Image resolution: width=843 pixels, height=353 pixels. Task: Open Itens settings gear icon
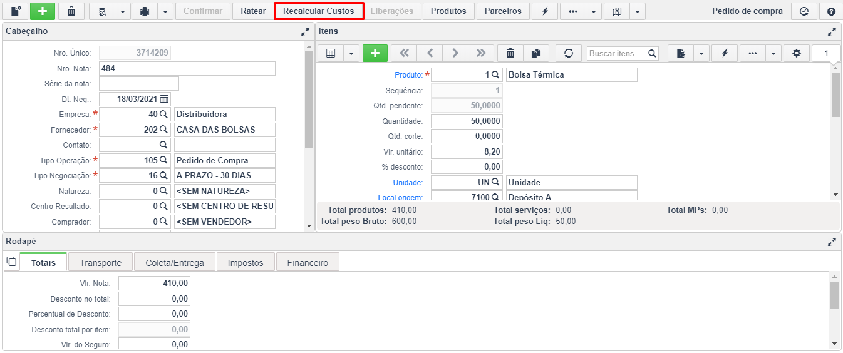coord(797,53)
